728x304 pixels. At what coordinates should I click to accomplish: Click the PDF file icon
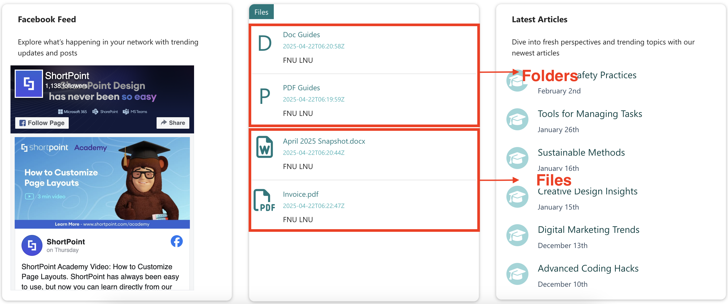pos(264,200)
